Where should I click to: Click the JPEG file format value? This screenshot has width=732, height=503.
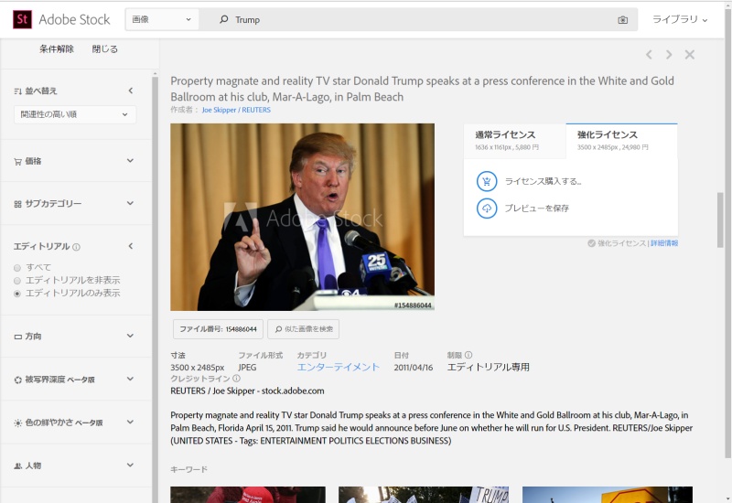247,368
